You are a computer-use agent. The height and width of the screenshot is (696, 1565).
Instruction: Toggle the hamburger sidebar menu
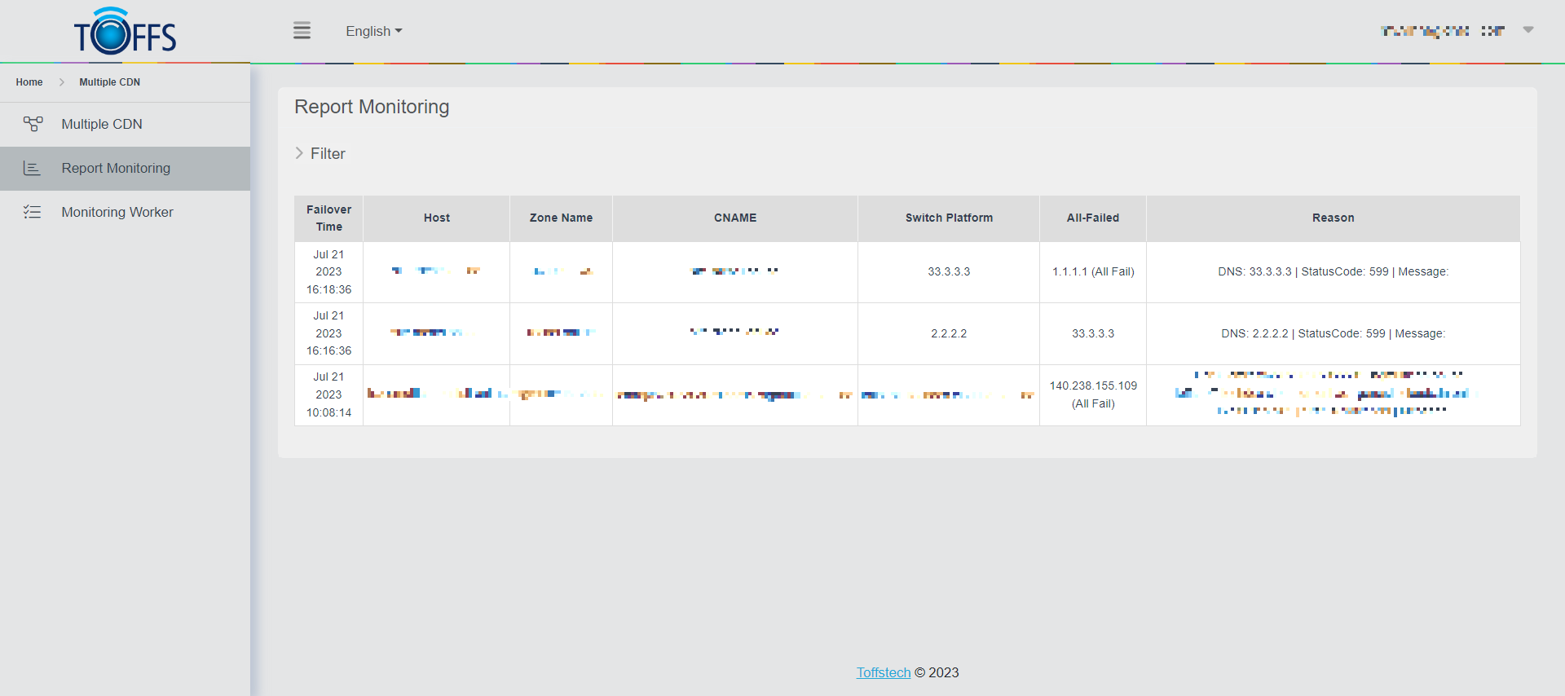pyautogui.click(x=302, y=31)
